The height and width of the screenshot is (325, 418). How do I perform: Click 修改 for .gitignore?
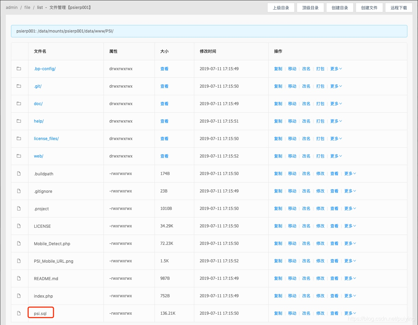[320, 191]
